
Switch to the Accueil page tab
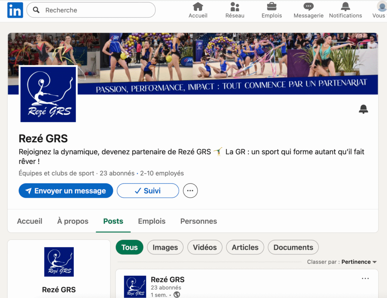point(29,221)
